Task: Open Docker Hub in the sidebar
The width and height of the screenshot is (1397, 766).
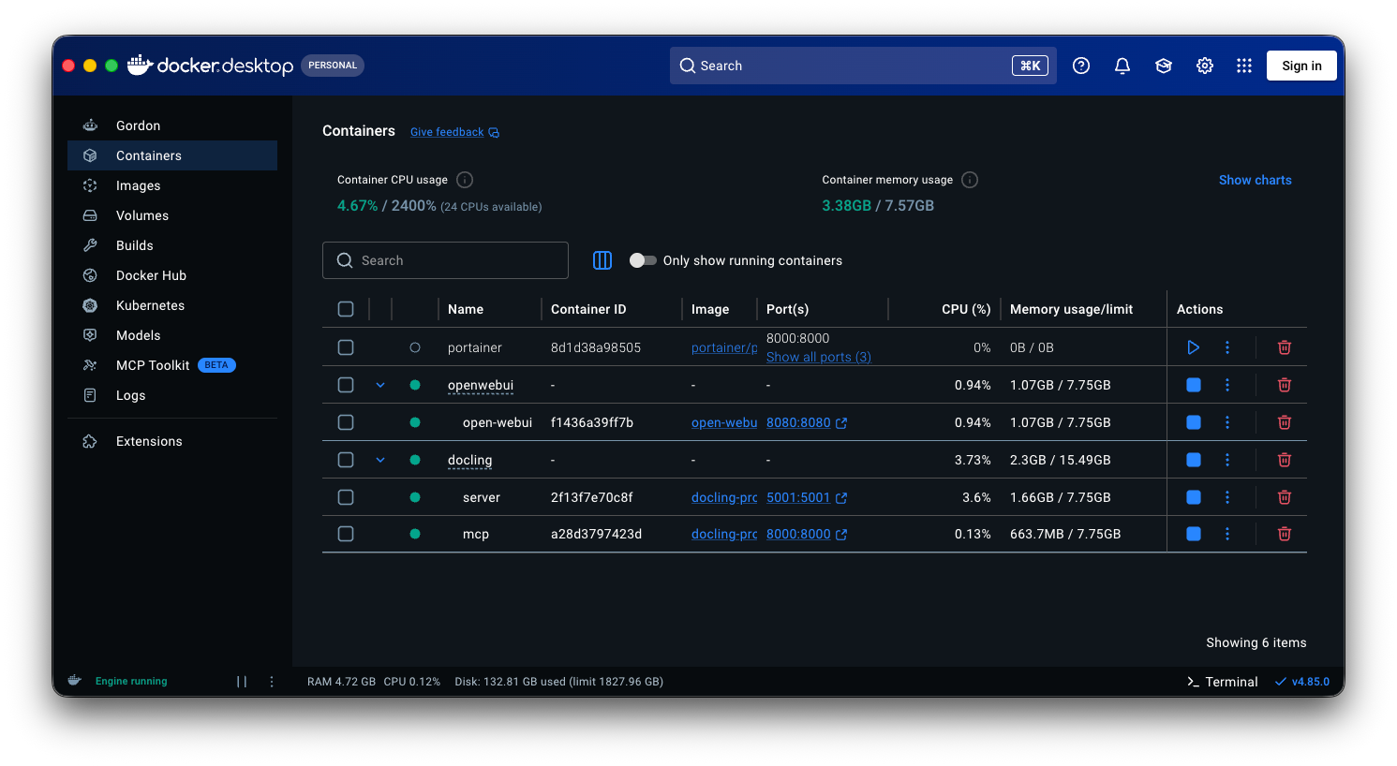Action: coord(172,275)
